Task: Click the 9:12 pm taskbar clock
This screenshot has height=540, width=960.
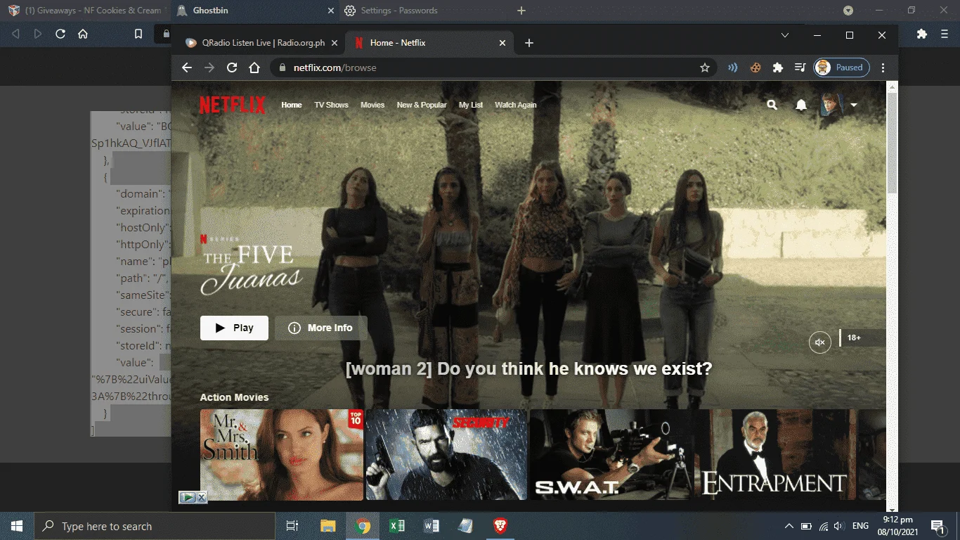Action: pos(897,526)
